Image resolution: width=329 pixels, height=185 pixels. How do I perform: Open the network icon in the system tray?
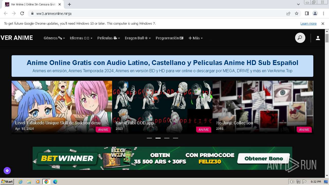pos(298,182)
